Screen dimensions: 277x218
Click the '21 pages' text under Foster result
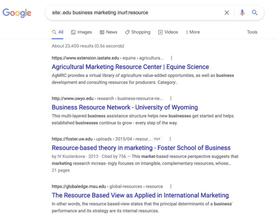click(61, 170)
